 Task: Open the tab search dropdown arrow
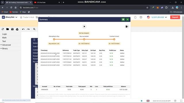click(2, 2)
